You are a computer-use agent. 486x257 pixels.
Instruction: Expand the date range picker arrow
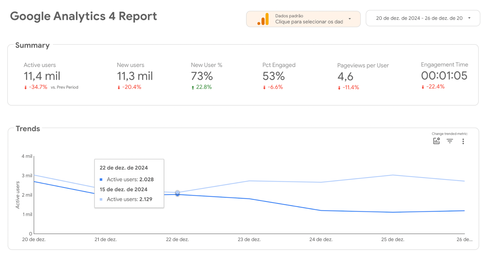(x=469, y=18)
